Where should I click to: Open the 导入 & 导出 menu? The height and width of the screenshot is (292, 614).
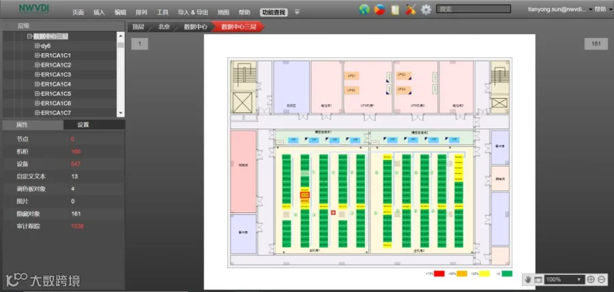193,12
